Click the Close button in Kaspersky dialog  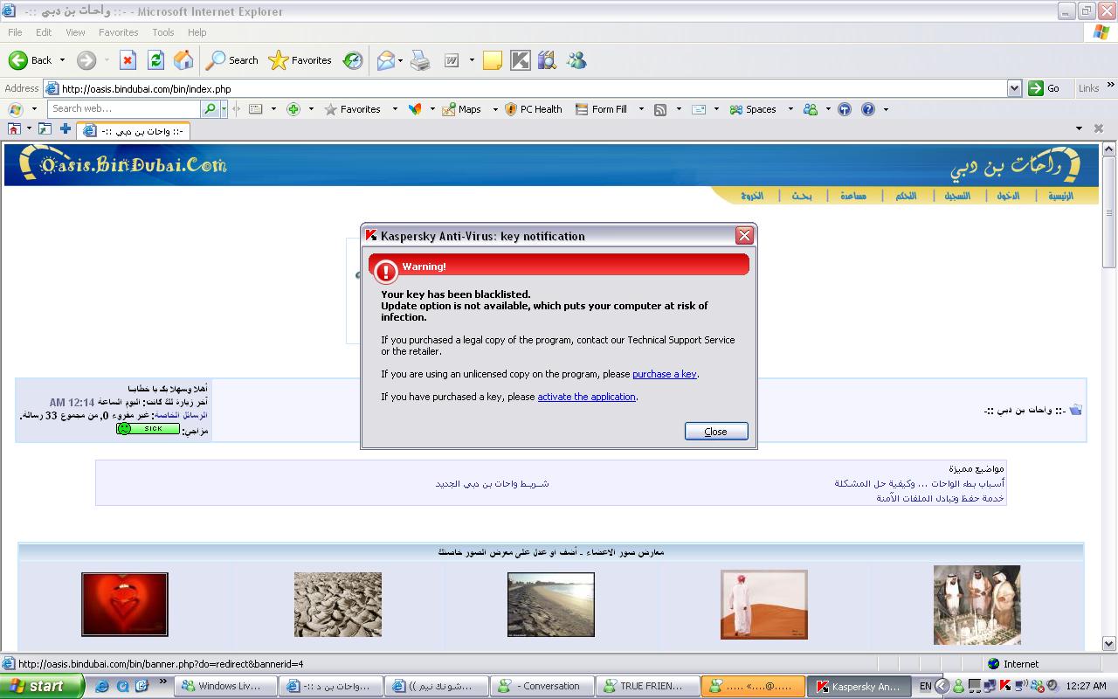tap(715, 431)
